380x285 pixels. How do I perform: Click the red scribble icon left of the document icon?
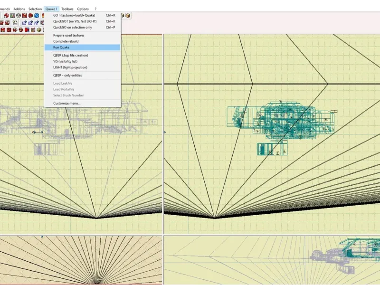point(7,23)
